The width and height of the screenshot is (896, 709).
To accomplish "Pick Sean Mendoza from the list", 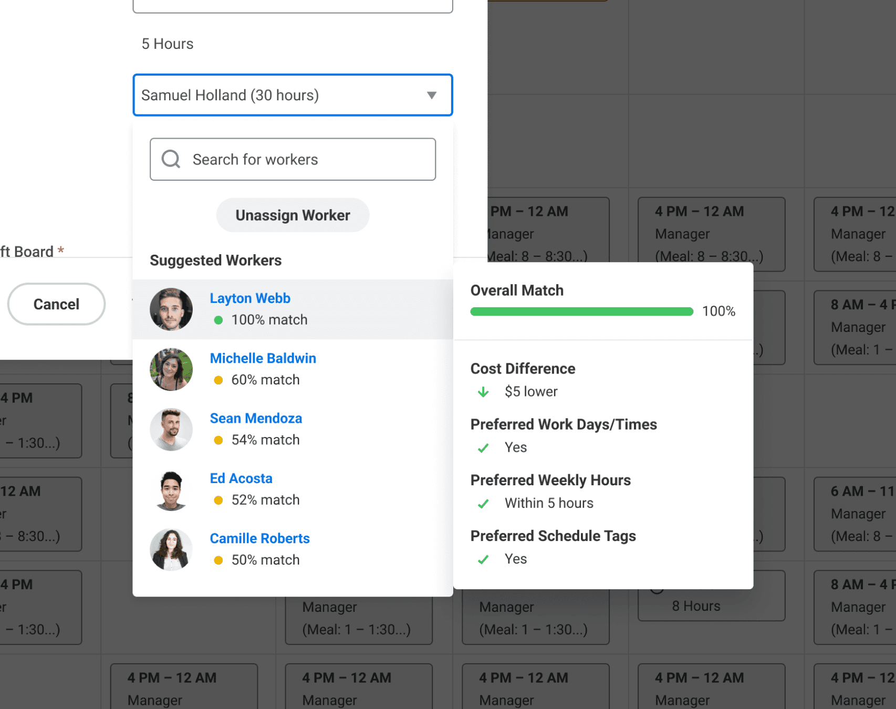I will click(x=293, y=429).
